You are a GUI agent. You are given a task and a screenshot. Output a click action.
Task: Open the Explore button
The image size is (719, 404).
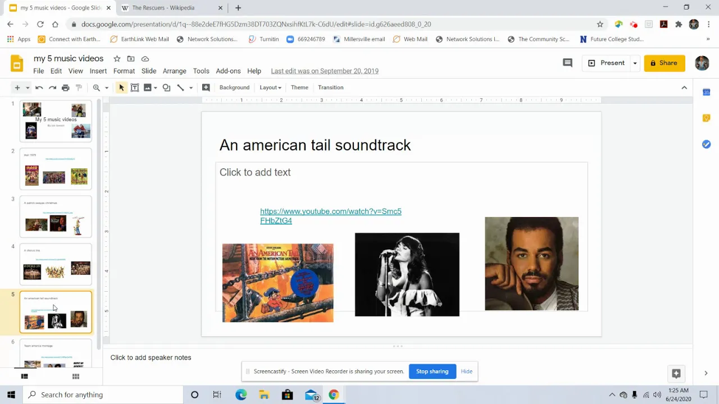point(676,373)
